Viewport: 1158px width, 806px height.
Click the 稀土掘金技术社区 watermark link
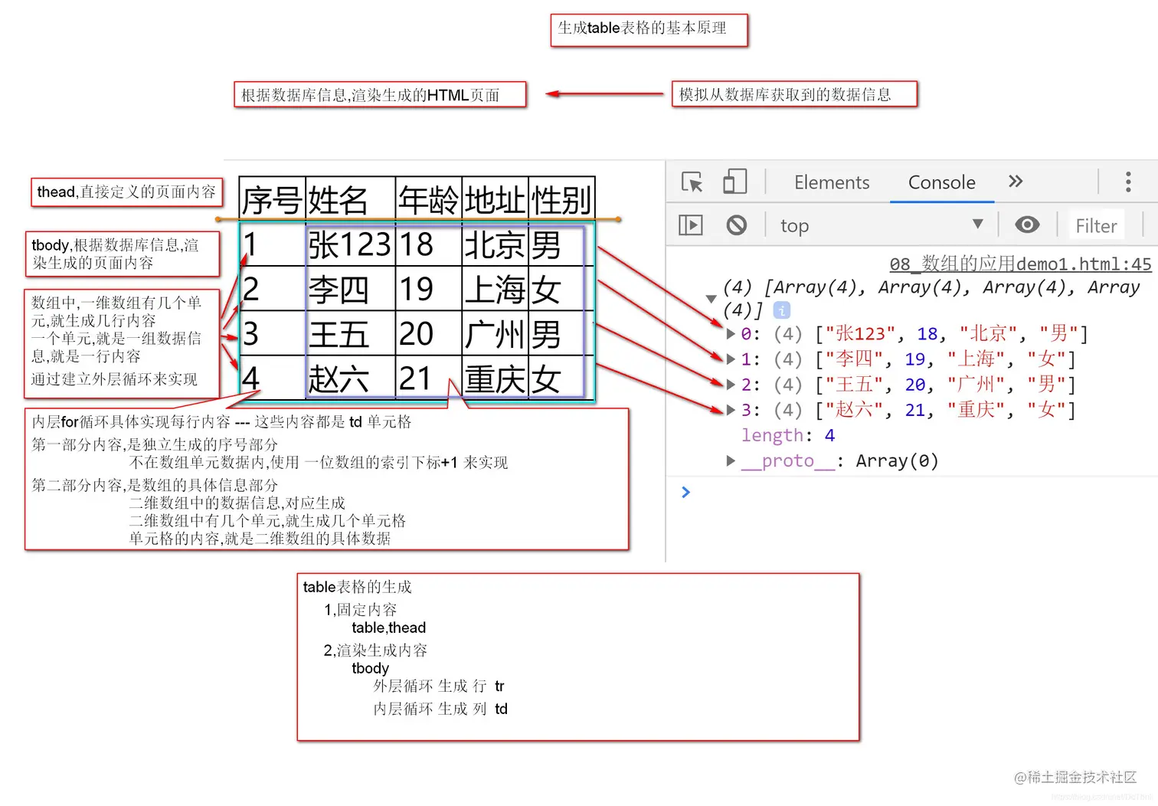pos(1075,776)
